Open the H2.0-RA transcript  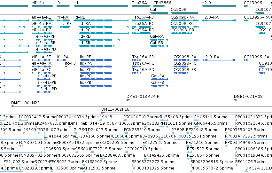pyautogui.click(x=210, y=17)
